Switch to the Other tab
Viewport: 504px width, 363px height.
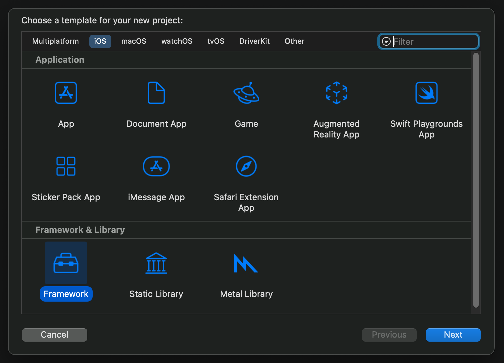[x=294, y=41]
